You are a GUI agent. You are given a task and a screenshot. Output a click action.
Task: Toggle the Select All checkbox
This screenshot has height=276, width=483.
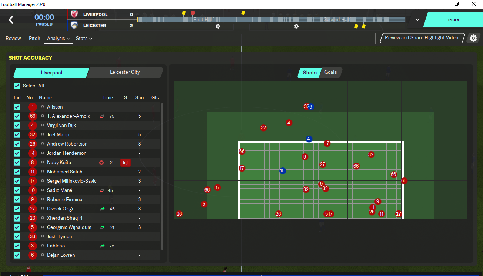[x=17, y=86]
